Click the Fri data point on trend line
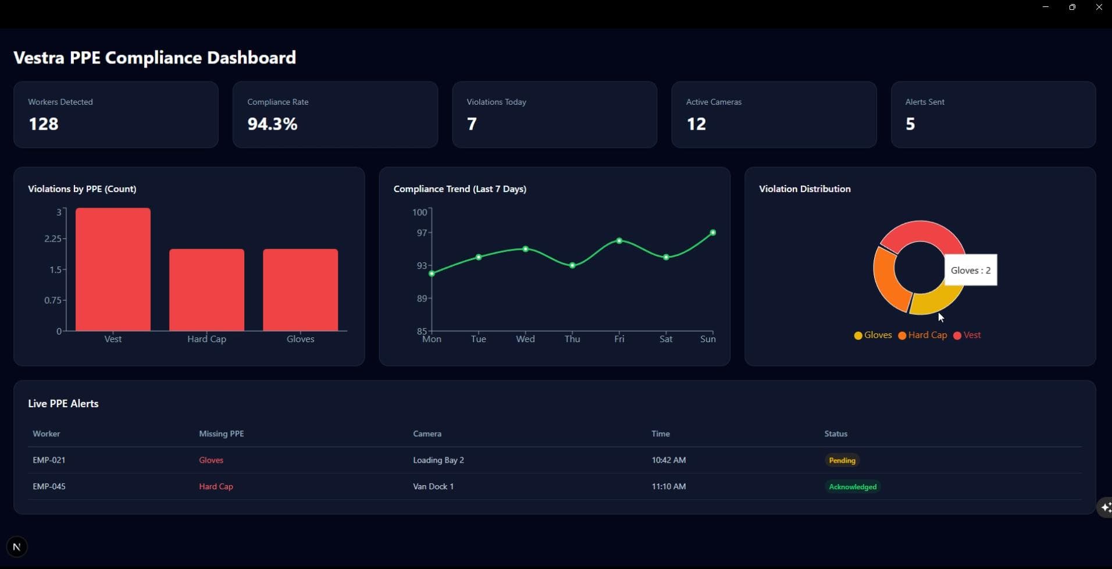1112x569 pixels. pos(619,241)
